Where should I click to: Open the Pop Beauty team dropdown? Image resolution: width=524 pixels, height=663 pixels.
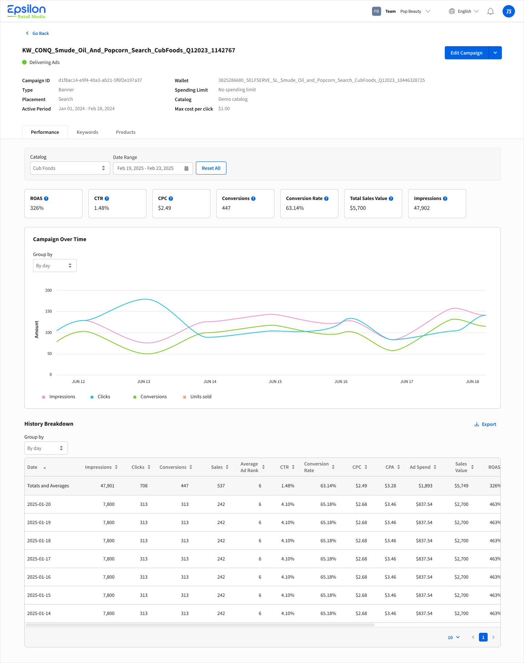(x=415, y=11)
